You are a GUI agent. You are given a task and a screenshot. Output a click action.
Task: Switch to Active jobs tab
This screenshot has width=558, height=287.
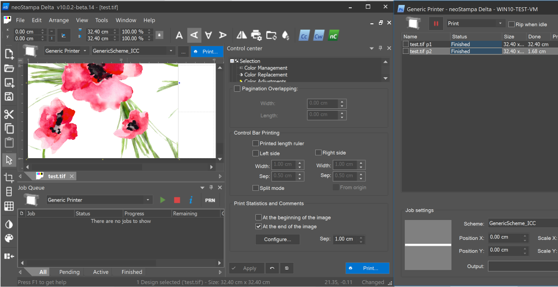pos(101,272)
